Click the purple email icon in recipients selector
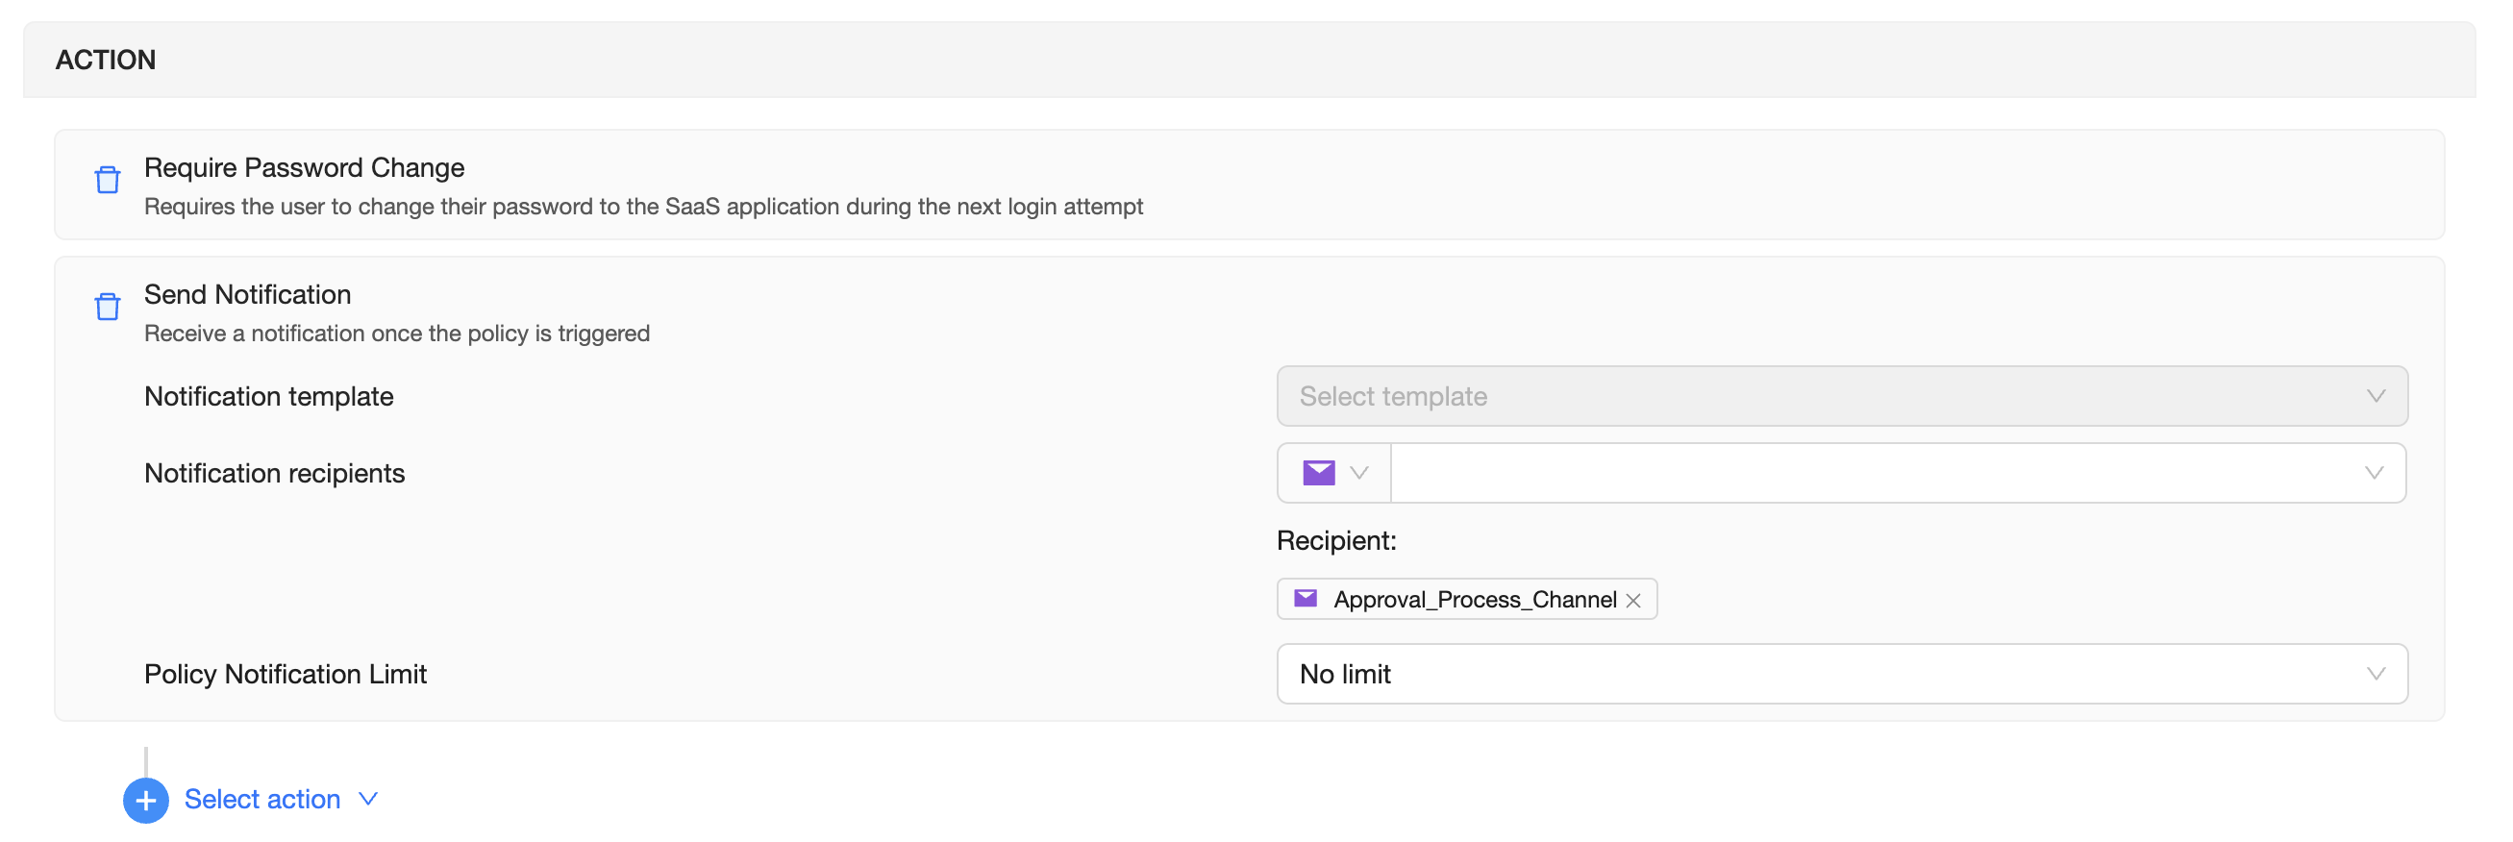 (x=1318, y=473)
